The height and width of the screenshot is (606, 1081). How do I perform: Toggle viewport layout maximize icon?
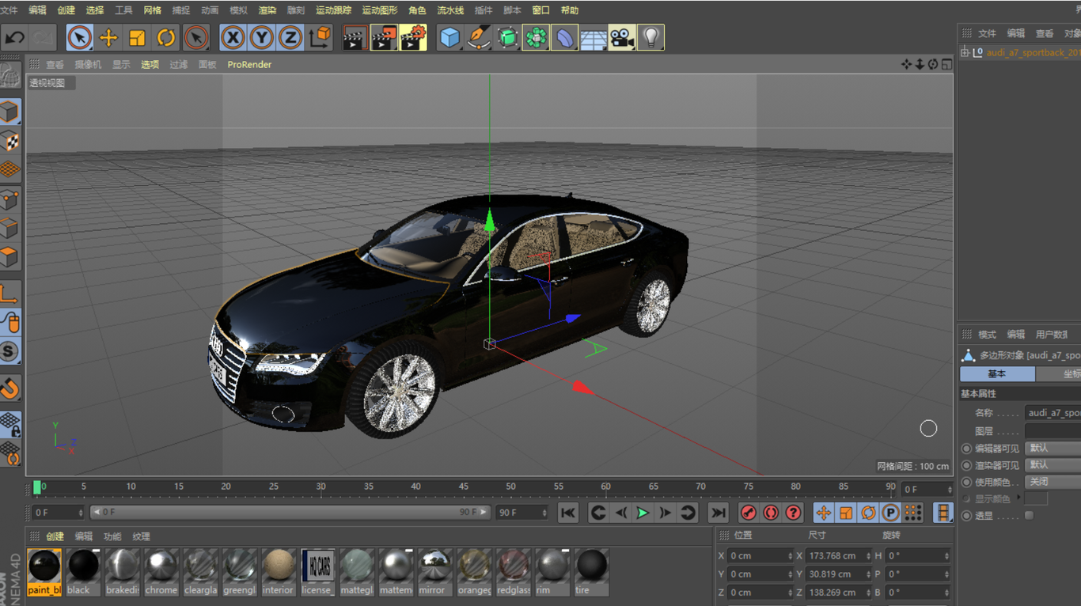[x=946, y=64]
